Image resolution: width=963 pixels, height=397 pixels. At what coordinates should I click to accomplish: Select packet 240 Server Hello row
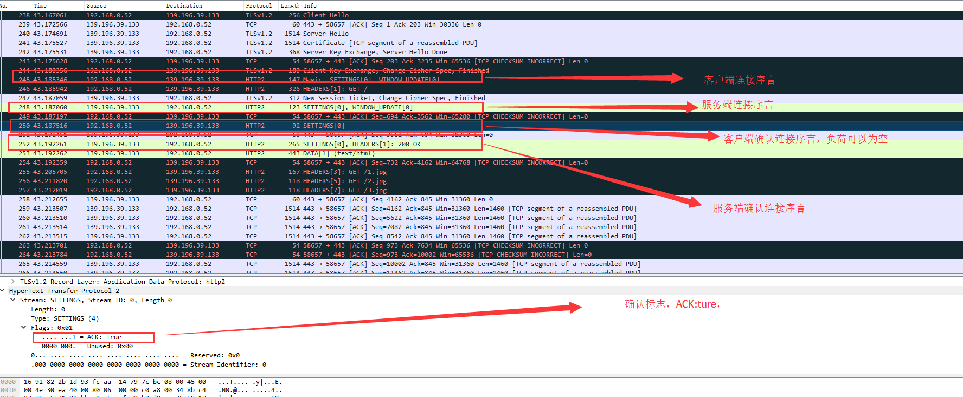[x=481, y=34]
